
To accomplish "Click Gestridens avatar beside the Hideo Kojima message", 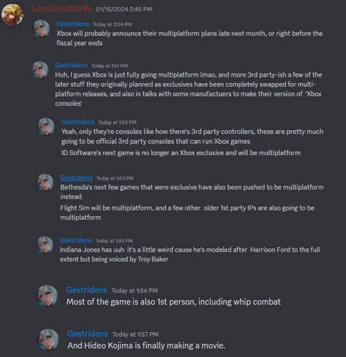I will point(48,339).
